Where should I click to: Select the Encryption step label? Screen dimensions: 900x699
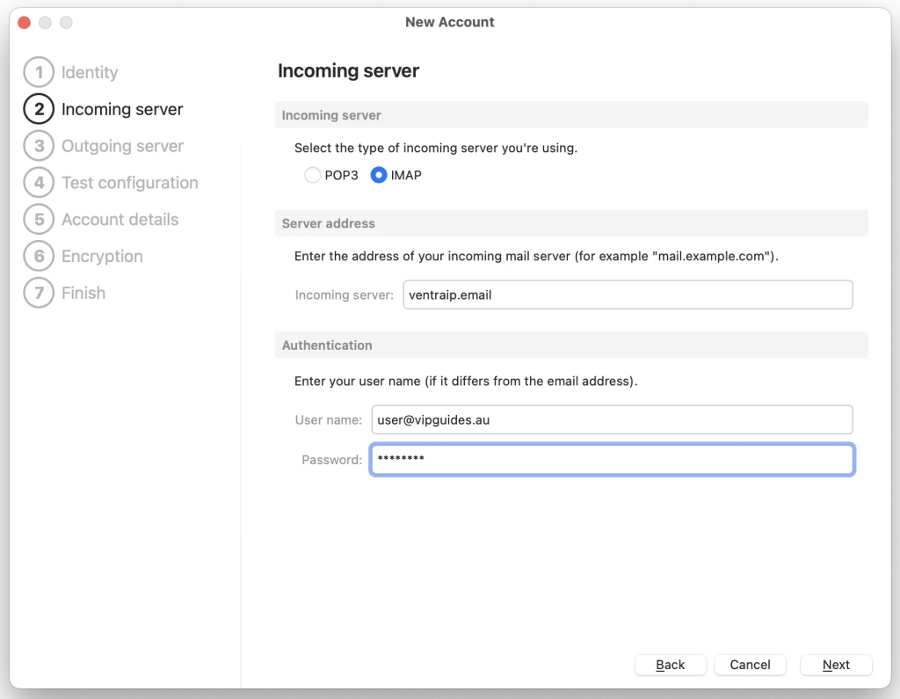point(102,256)
